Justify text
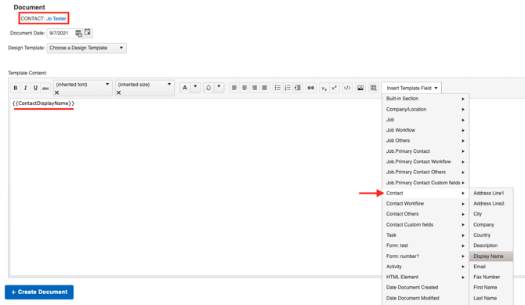The image size is (525, 305). tap(265, 88)
